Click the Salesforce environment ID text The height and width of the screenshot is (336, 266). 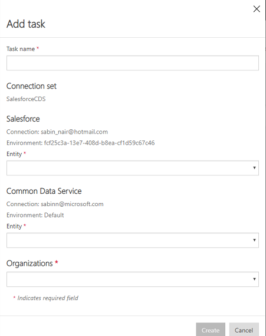click(x=99, y=143)
